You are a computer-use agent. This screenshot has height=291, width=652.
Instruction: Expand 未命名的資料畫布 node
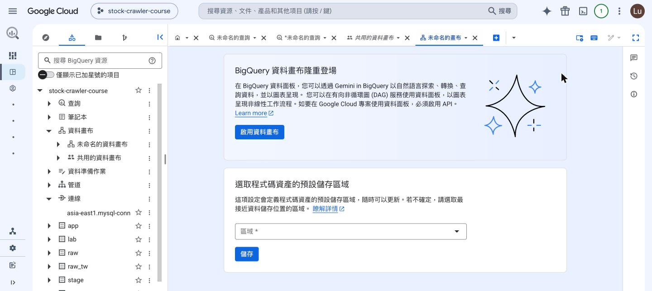pos(58,144)
